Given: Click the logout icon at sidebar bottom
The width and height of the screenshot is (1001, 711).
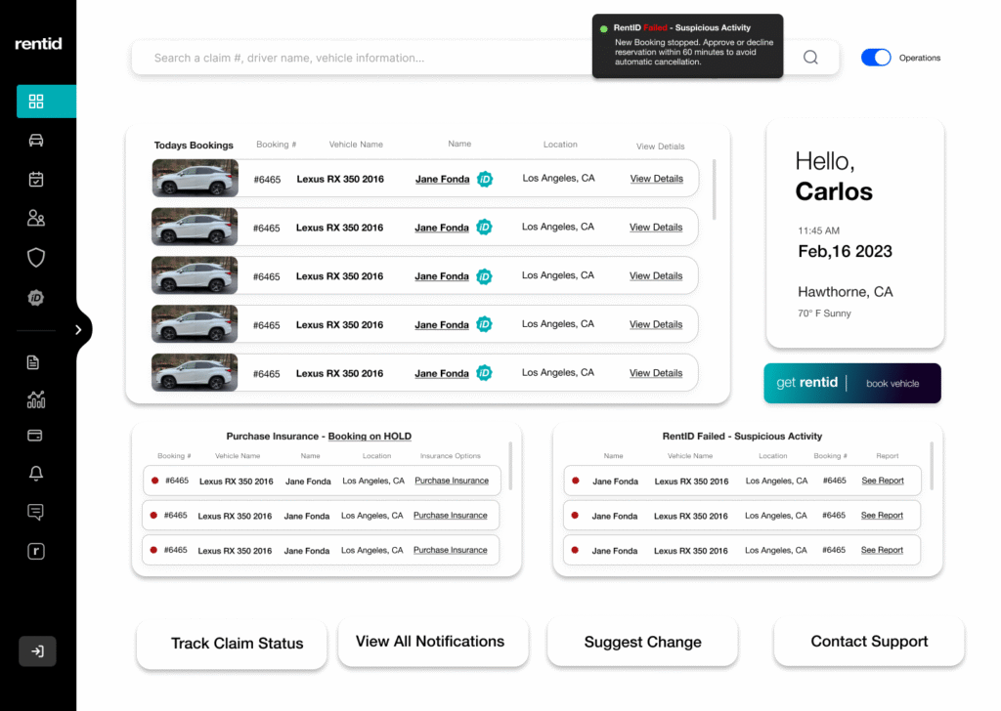Looking at the screenshot, I should coord(37,651).
